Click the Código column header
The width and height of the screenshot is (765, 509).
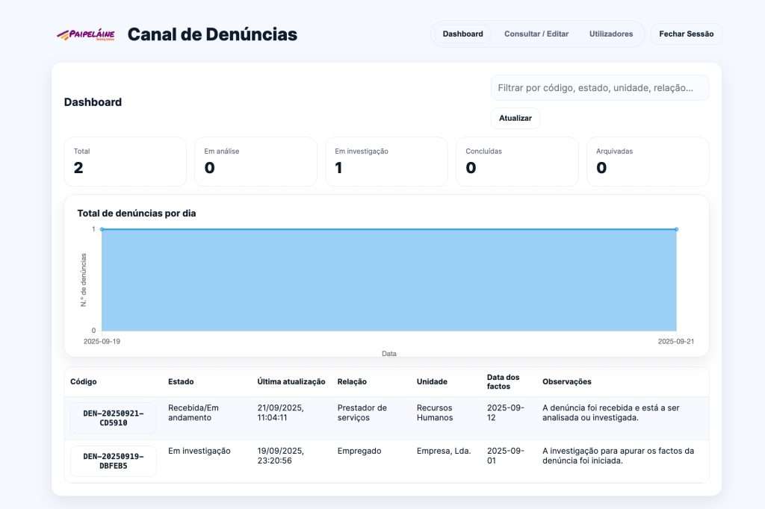point(84,381)
